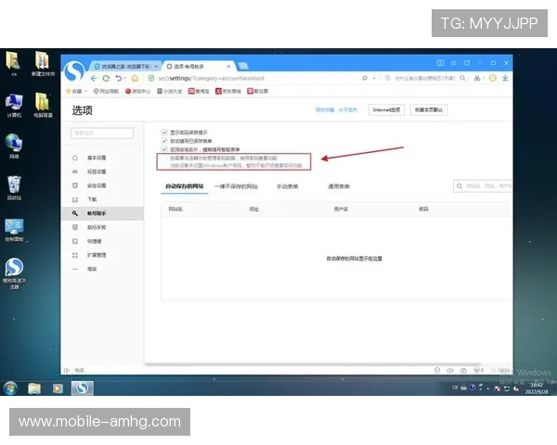Viewport: 557px width, 445px height.
Task: Toggle the 显示密码保存提示 checkbox
Action: (164, 133)
